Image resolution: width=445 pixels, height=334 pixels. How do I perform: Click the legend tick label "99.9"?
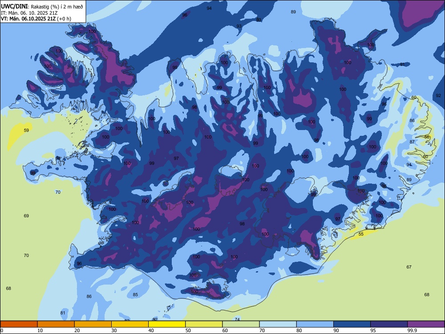click(412, 330)
